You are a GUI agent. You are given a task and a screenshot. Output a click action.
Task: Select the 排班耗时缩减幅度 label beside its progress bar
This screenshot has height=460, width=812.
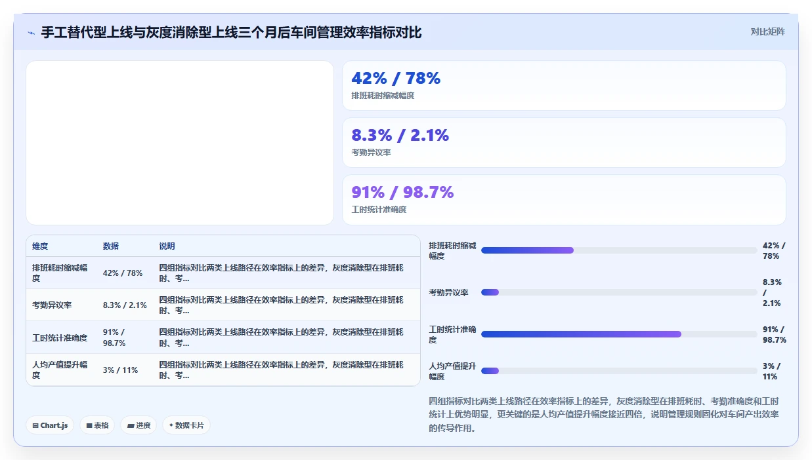coord(452,251)
